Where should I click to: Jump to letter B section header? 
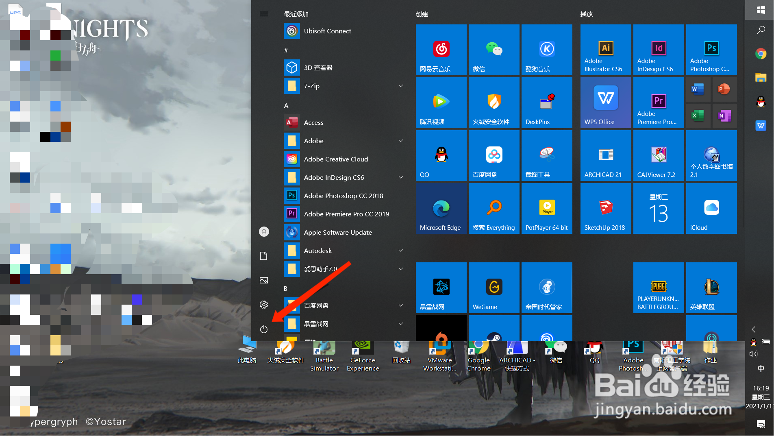pos(285,288)
